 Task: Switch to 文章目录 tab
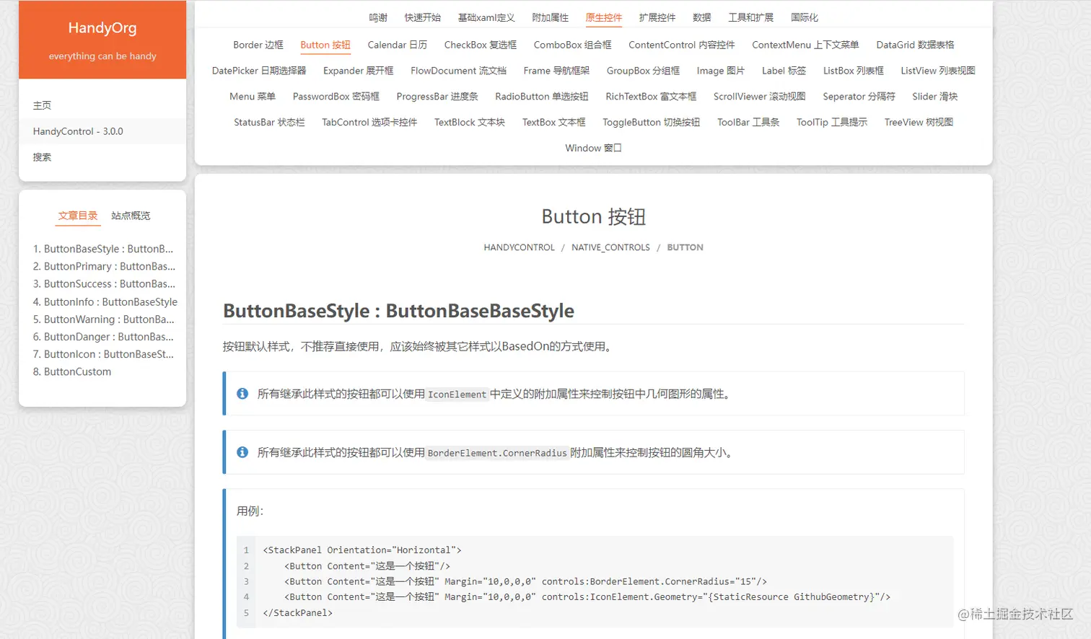click(78, 216)
